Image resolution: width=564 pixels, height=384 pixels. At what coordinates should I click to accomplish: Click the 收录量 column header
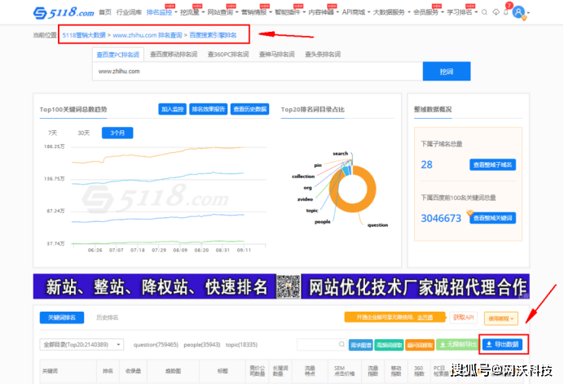[133, 371]
